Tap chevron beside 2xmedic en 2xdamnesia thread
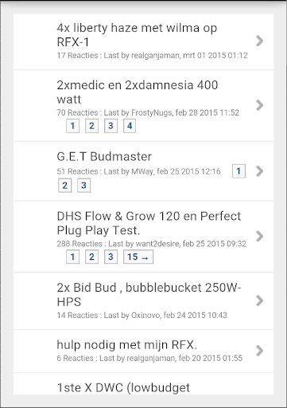 tap(259, 105)
